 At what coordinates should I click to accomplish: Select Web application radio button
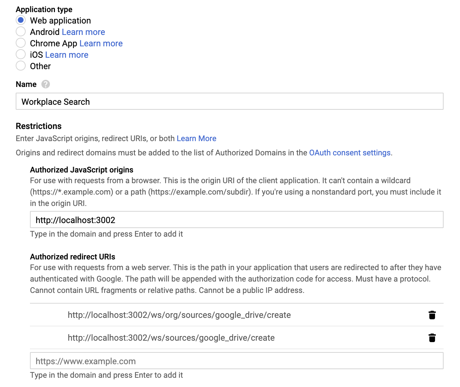tap(21, 20)
